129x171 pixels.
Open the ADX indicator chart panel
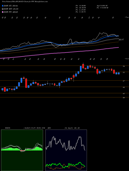[x=66, y=150]
